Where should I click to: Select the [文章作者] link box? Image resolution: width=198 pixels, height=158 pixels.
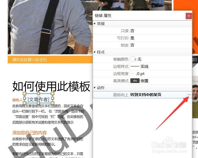pos(38,98)
